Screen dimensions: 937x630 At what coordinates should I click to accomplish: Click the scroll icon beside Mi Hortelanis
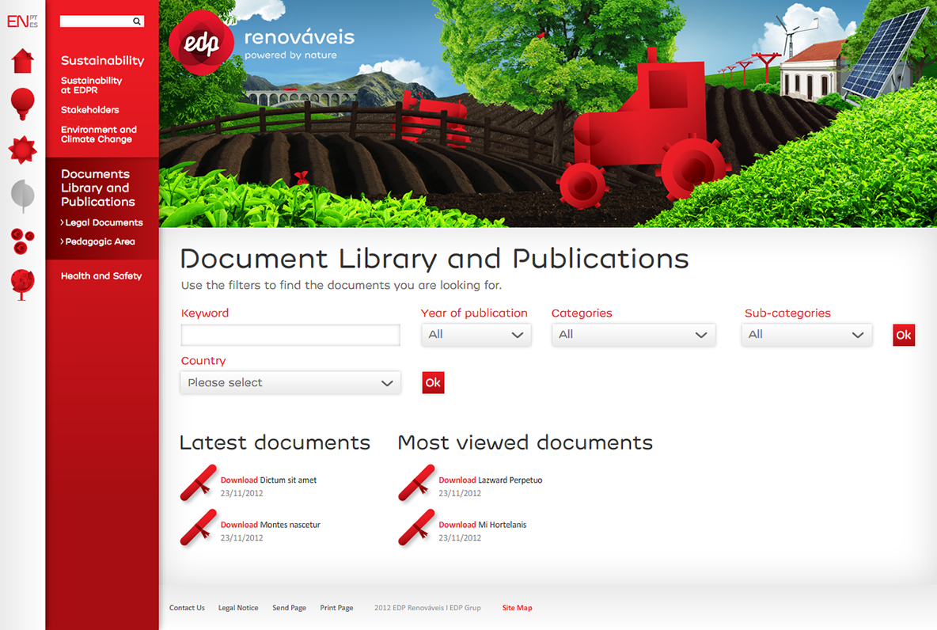(x=416, y=528)
